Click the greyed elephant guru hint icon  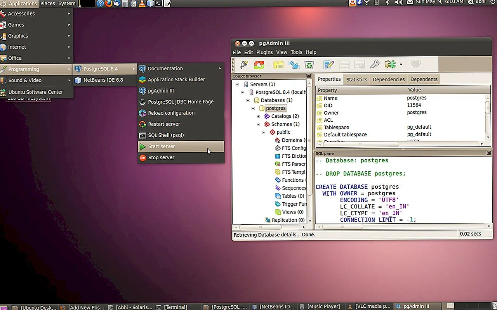416,64
